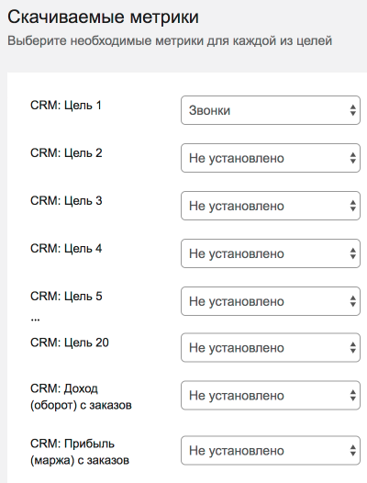Viewport: 367px width, 483px height.
Task: Open the CRM: Цель 20 metric dropdown
Action: click(271, 347)
